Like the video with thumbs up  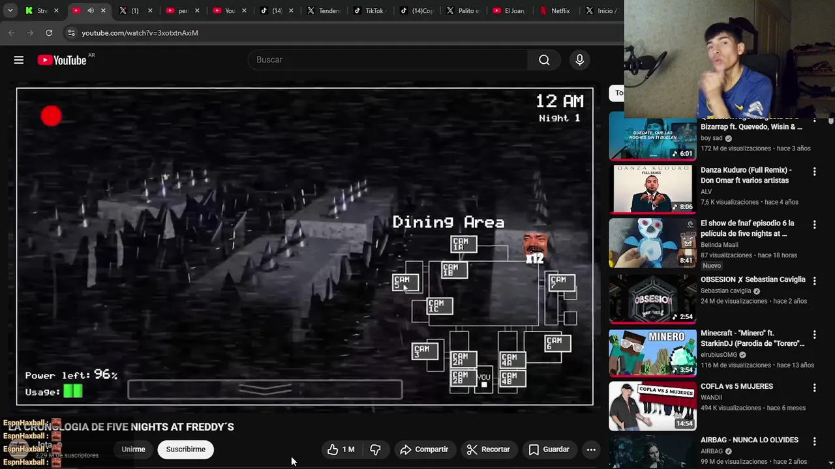pos(341,449)
